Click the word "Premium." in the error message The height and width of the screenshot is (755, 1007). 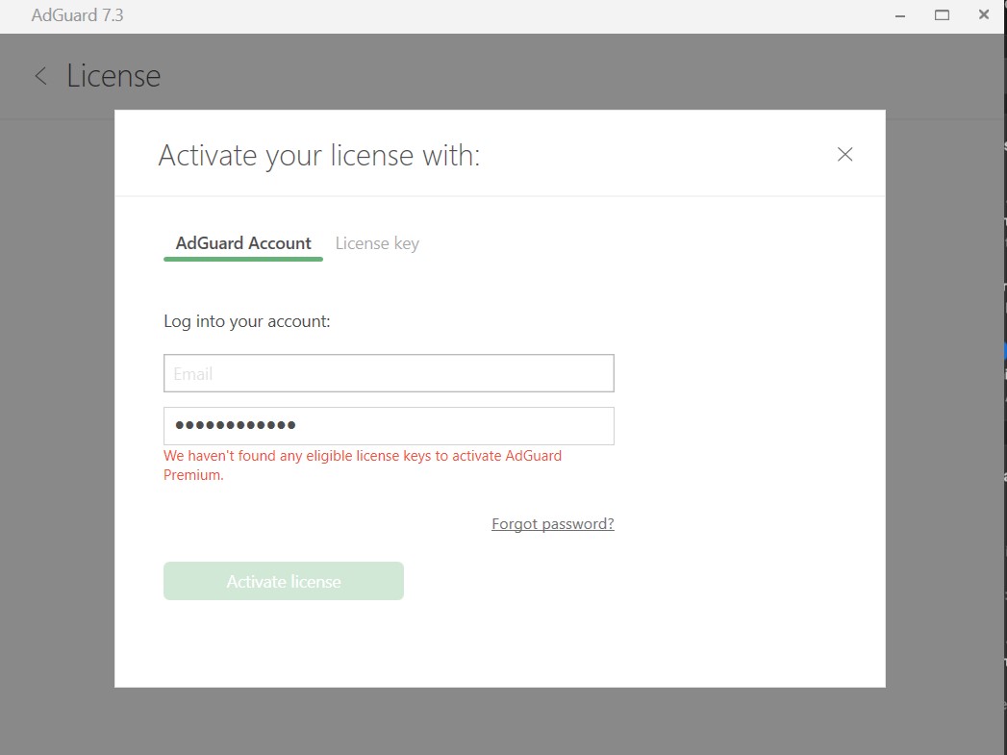coord(193,475)
